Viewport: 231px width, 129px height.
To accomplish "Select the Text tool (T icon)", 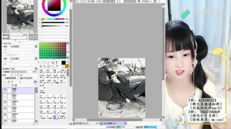I will pyautogui.click(x=56, y=63).
